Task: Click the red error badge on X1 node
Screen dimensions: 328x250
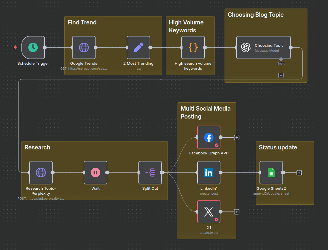Action: 217,219
